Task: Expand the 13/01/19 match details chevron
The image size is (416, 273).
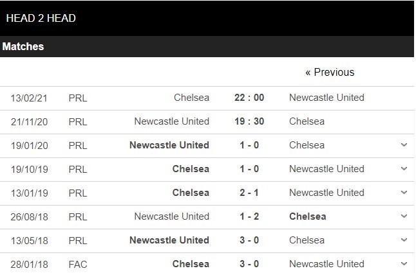Action: (x=404, y=193)
